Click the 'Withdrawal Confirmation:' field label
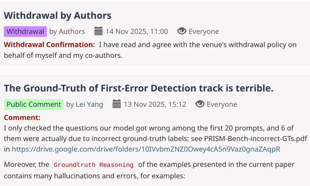 point(49,45)
